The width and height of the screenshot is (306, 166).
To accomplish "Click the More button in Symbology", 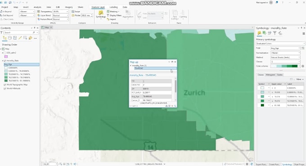I will [x=300, y=79].
